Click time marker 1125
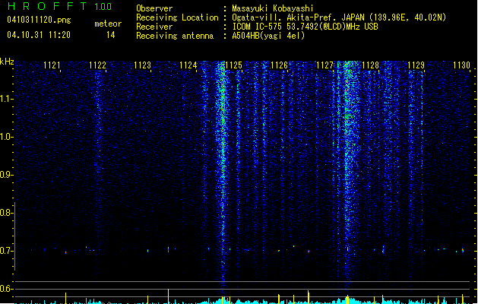Image resolution: width=478 pixels, height=304 pixels. tap(233, 65)
